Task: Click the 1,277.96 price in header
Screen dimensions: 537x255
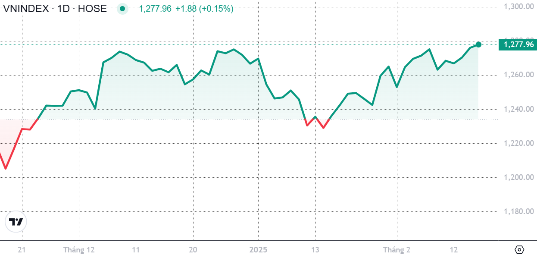Action: pyautogui.click(x=155, y=9)
